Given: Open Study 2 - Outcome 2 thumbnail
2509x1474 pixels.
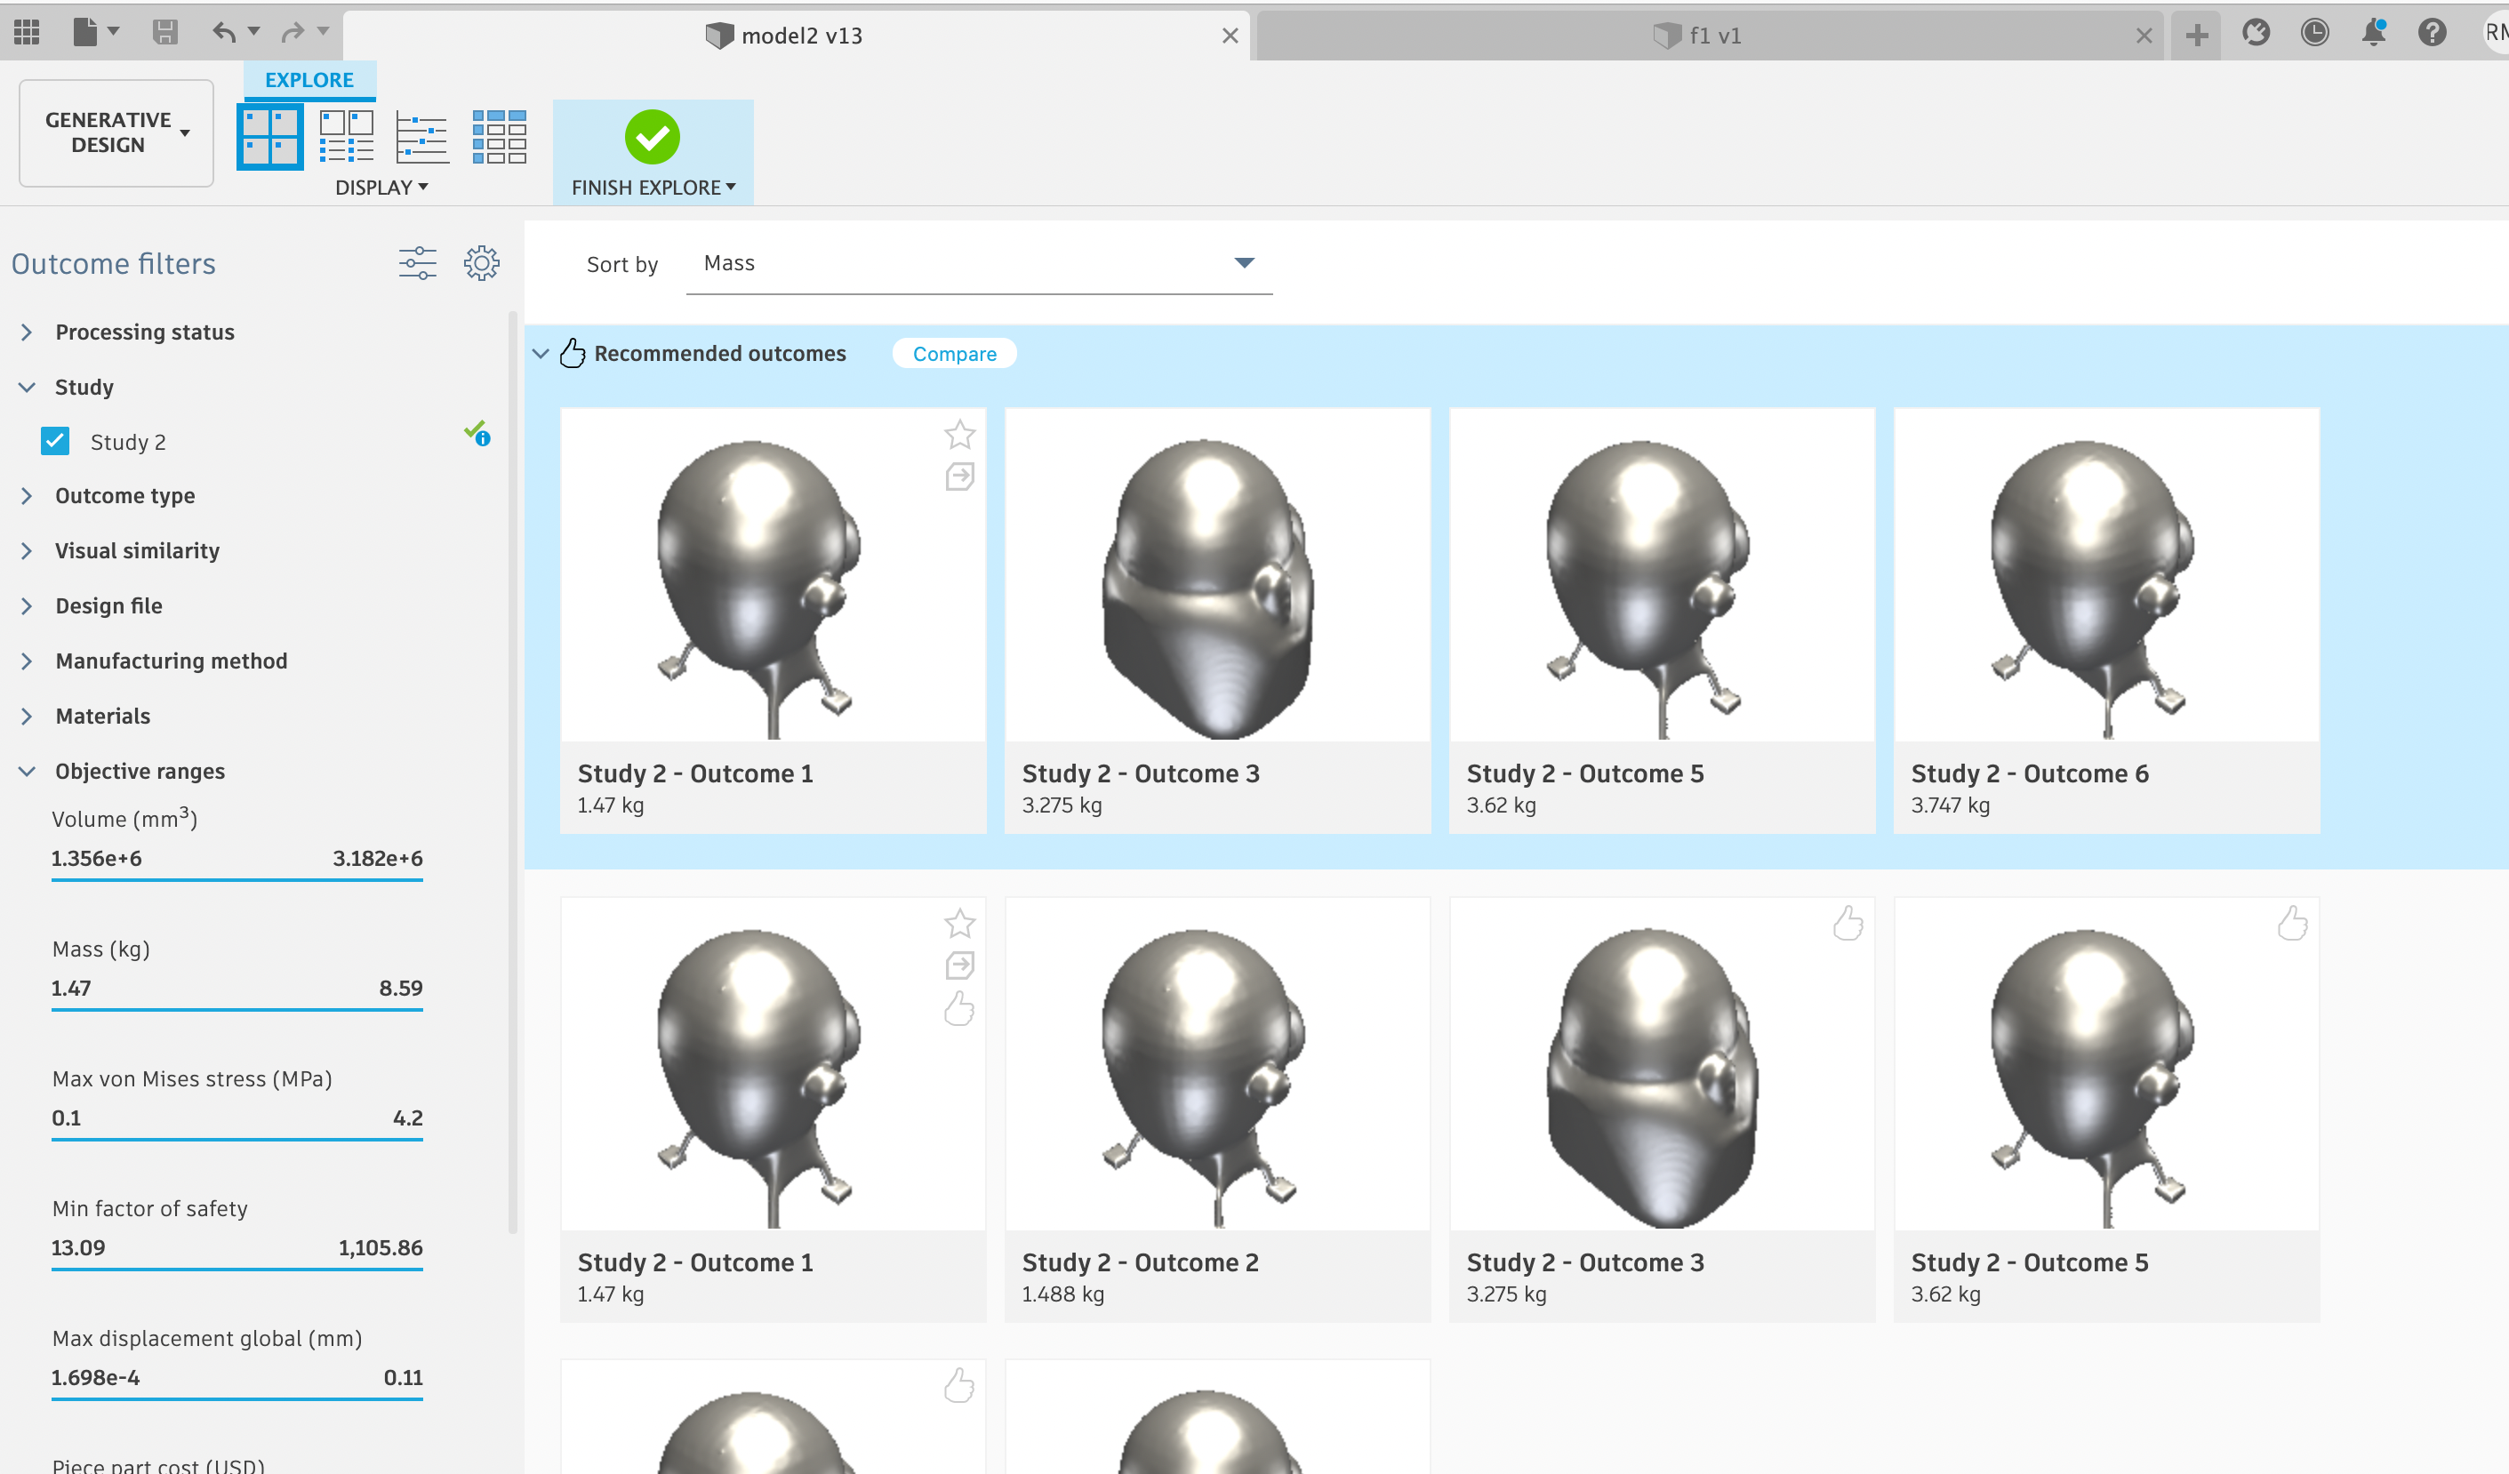Looking at the screenshot, I should pos(1216,1064).
